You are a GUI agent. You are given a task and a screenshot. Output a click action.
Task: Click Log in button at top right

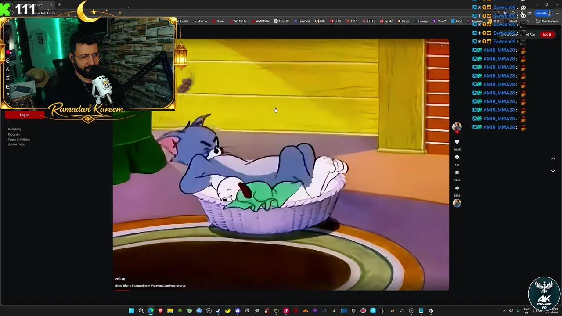click(x=547, y=35)
